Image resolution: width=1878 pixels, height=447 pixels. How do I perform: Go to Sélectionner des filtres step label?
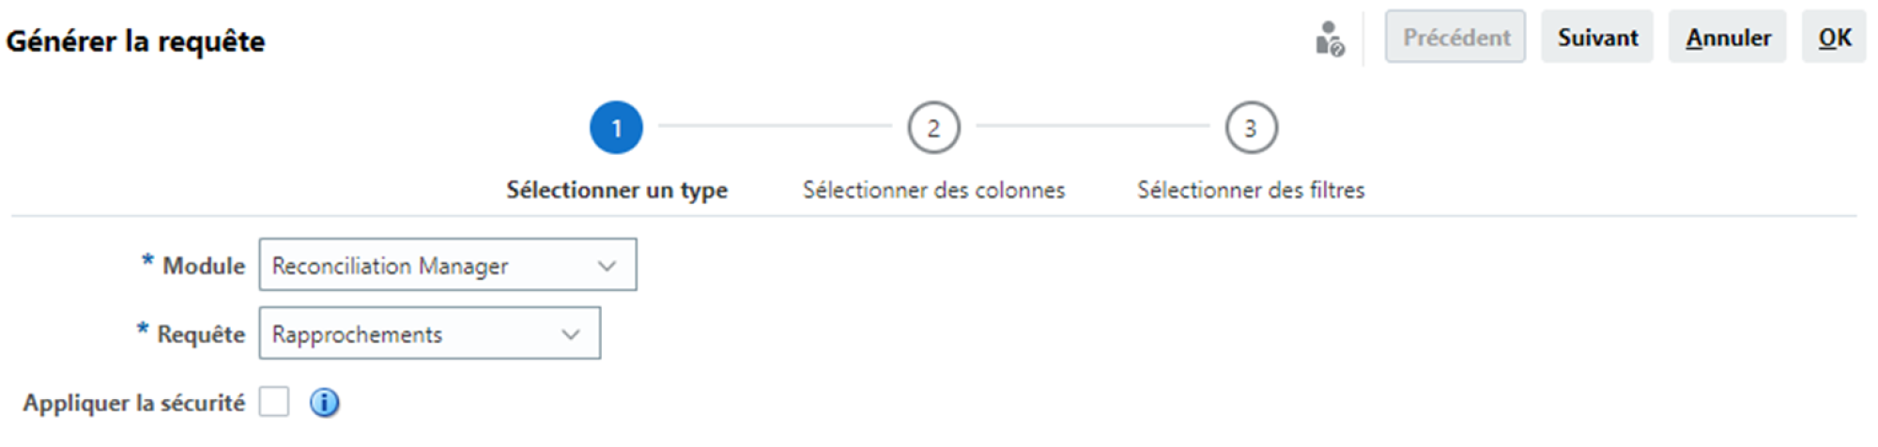click(x=1251, y=190)
